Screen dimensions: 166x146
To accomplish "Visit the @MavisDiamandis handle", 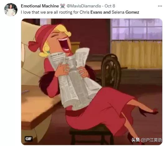I will [x=84, y=6].
